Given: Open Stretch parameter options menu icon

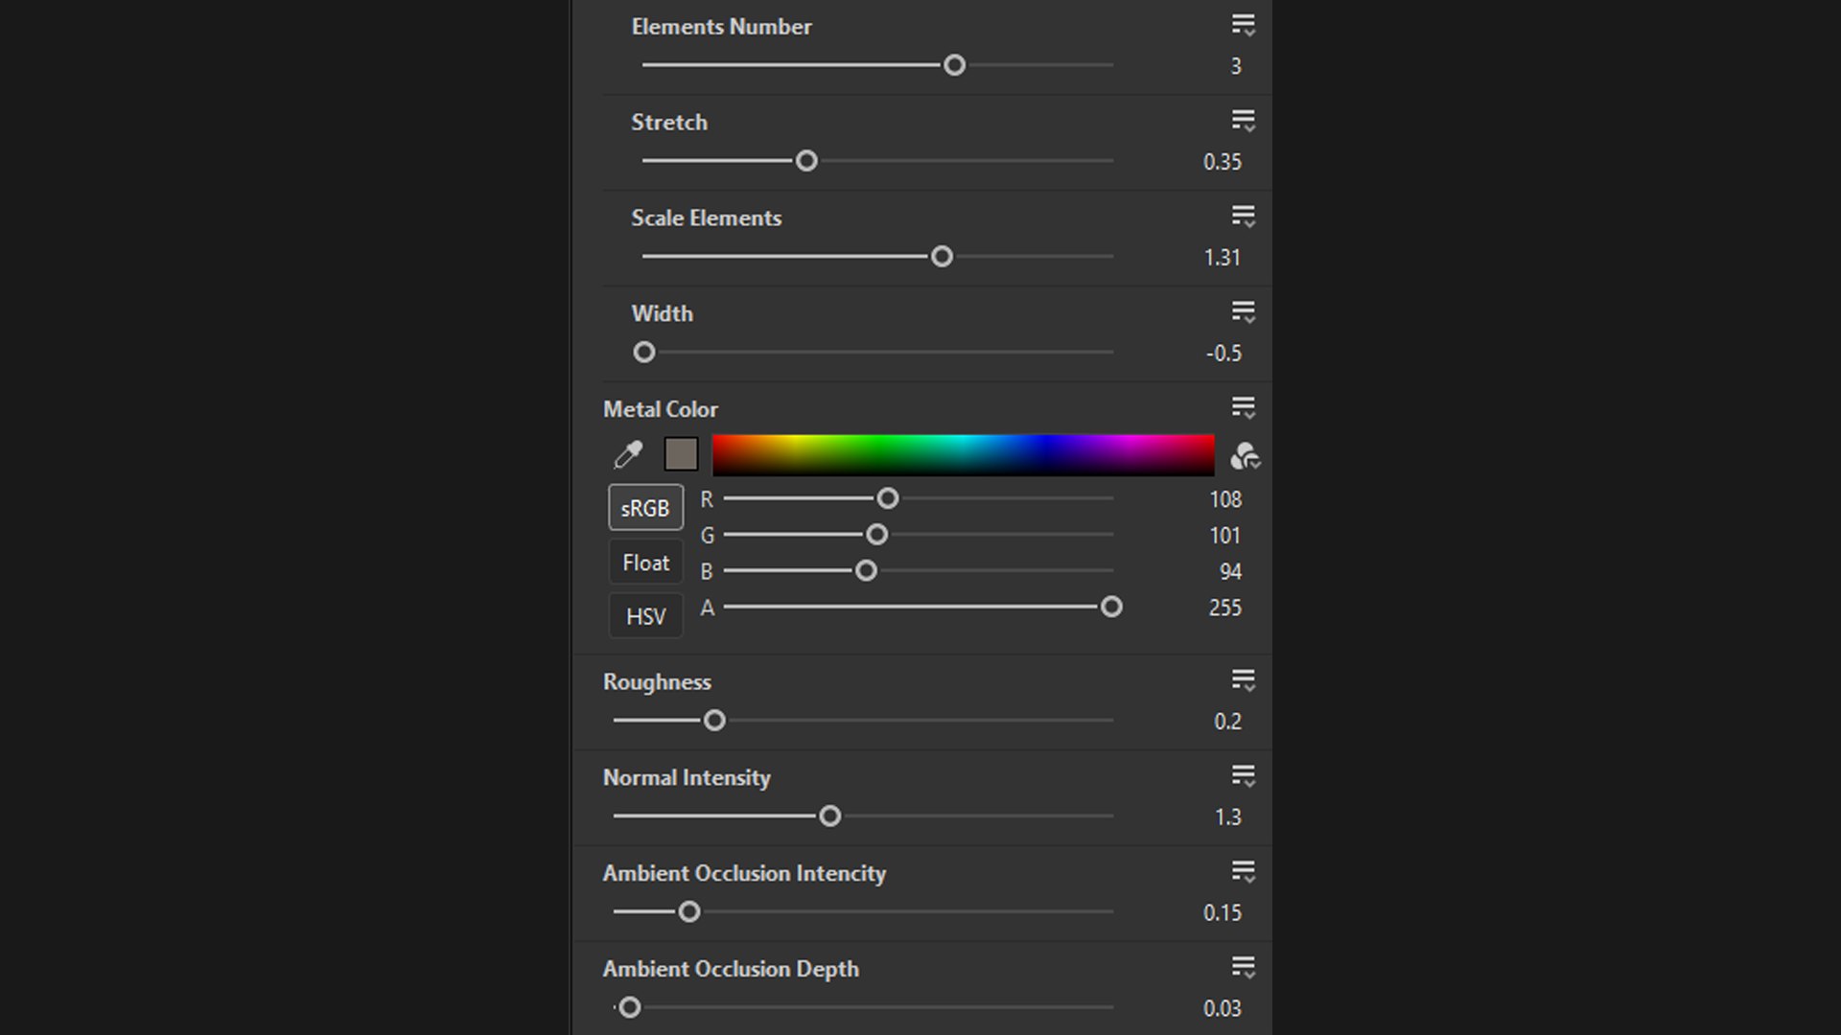Looking at the screenshot, I should click(1244, 122).
